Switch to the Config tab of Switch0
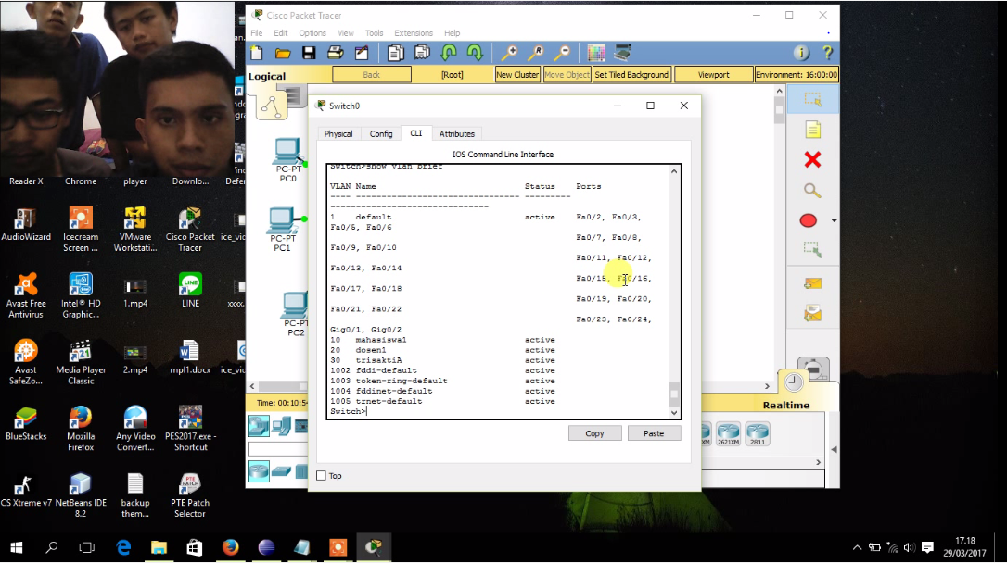The width and height of the screenshot is (1007, 563). pos(381,134)
